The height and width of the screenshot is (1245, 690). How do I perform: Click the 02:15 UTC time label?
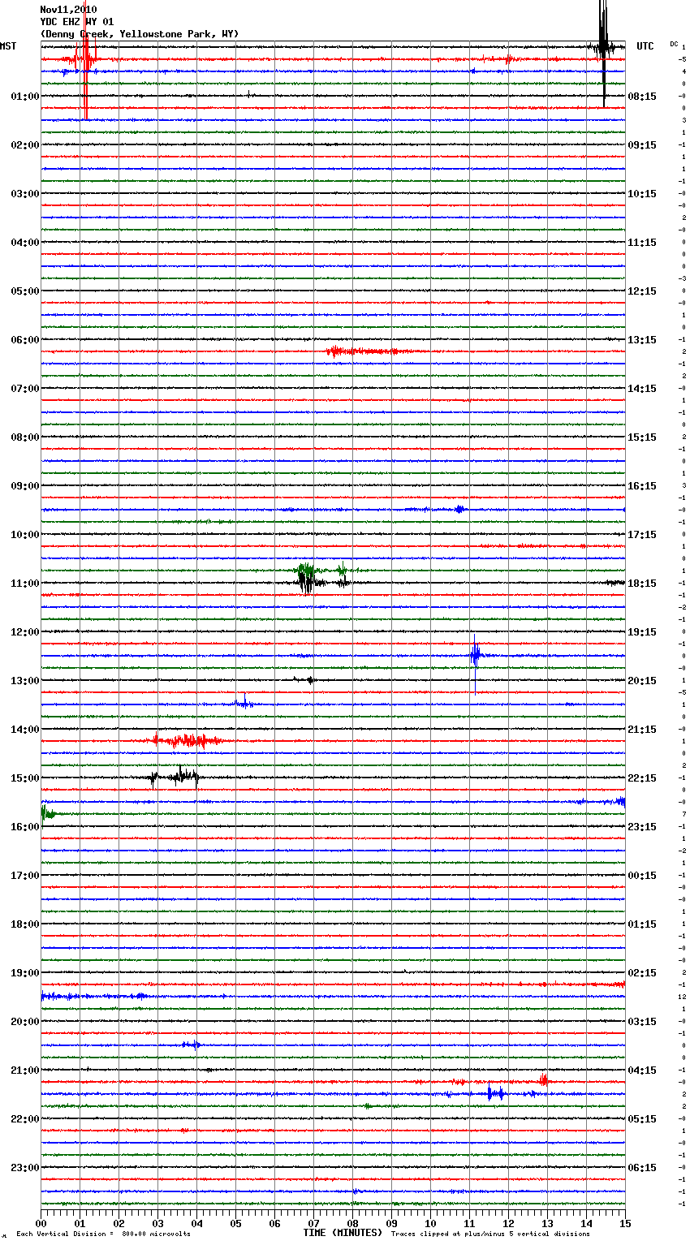pos(642,973)
